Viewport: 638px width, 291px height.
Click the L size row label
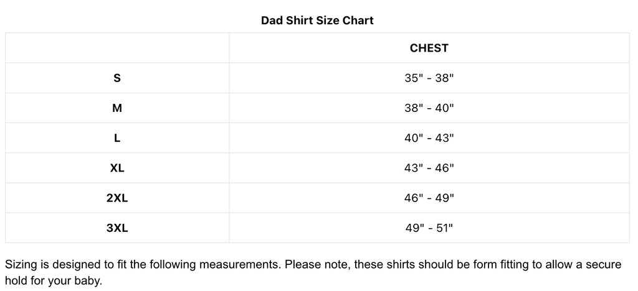point(117,138)
